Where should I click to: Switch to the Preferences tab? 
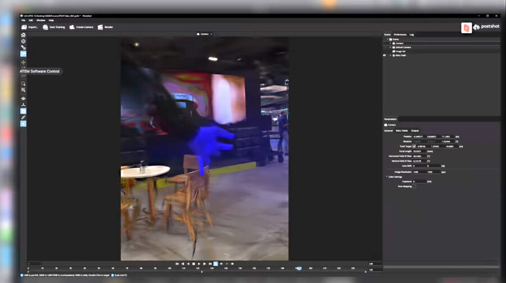point(400,34)
